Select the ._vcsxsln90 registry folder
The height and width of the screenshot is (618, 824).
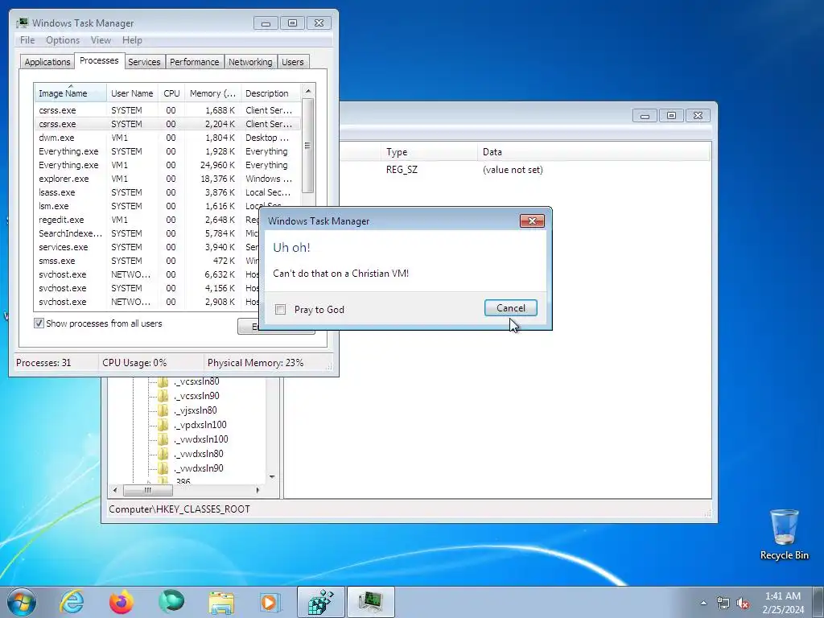pyautogui.click(x=196, y=396)
